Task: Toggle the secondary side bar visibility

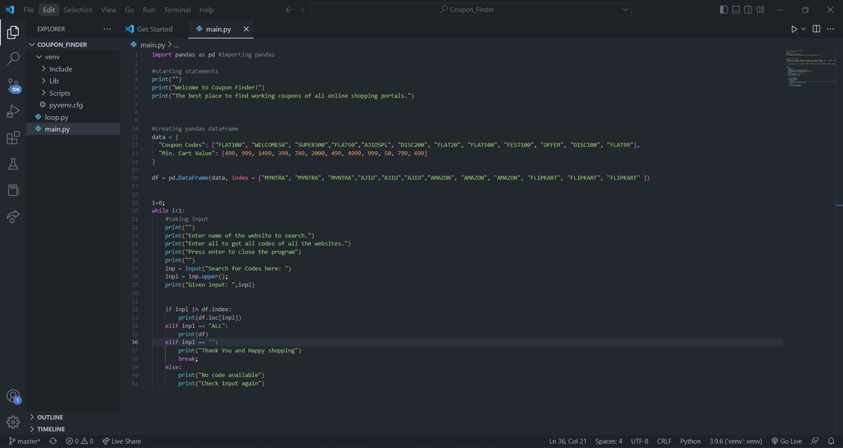Action: 748,10
